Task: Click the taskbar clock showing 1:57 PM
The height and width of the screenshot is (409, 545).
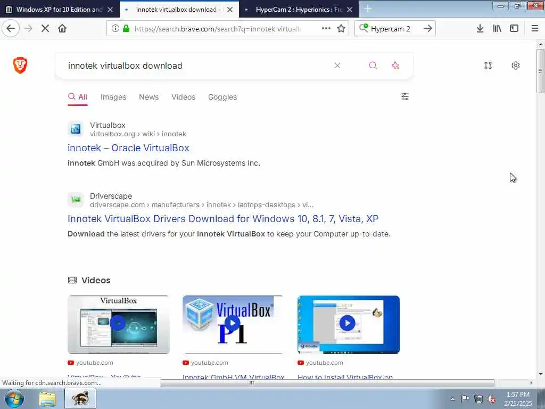Action: 518,399
